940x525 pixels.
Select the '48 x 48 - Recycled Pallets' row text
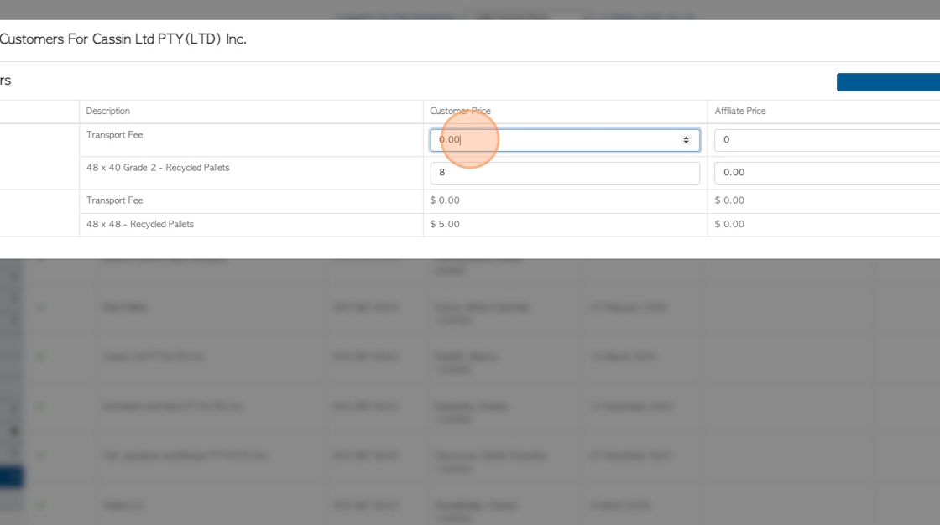pyautogui.click(x=139, y=224)
